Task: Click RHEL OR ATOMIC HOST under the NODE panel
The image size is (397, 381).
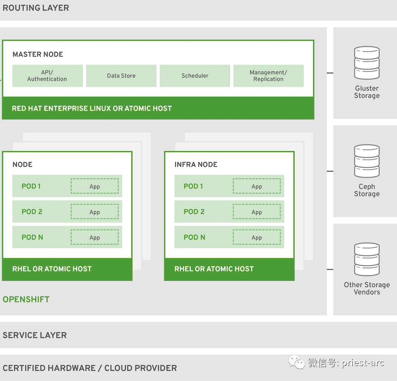Action: point(52,269)
